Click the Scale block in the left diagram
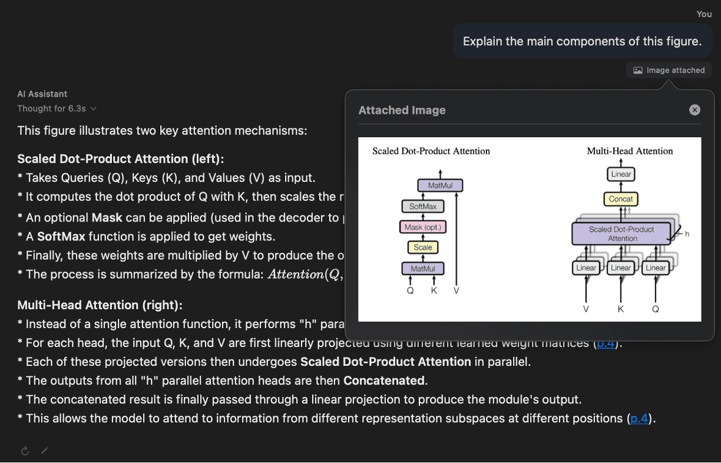 [422, 247]
